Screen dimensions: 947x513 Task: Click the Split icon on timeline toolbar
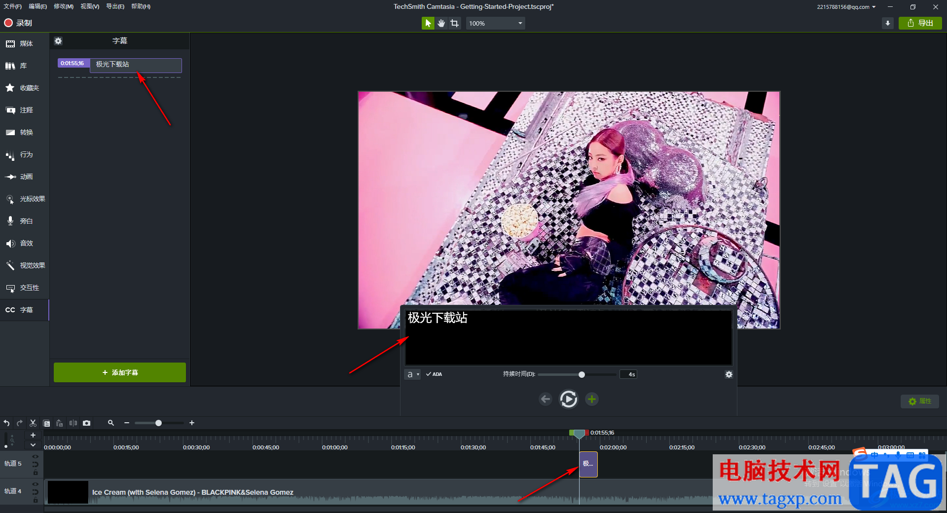click(73, 423)
